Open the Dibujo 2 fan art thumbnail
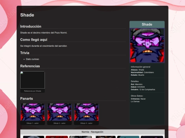This screenshot has height=138, width=185. tap(60, 112)
